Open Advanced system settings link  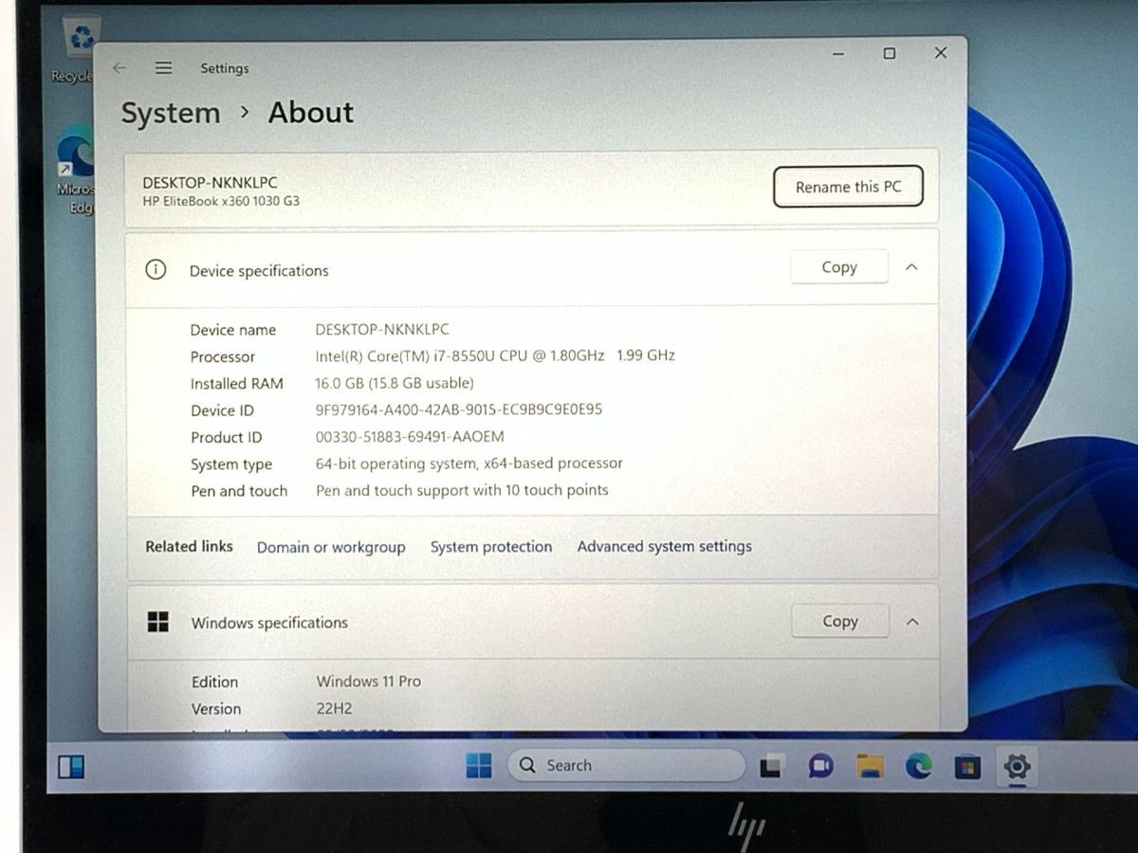point(665,546)
